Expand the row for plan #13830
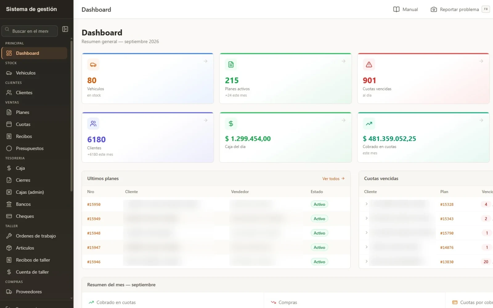 (x=366, y=261)
